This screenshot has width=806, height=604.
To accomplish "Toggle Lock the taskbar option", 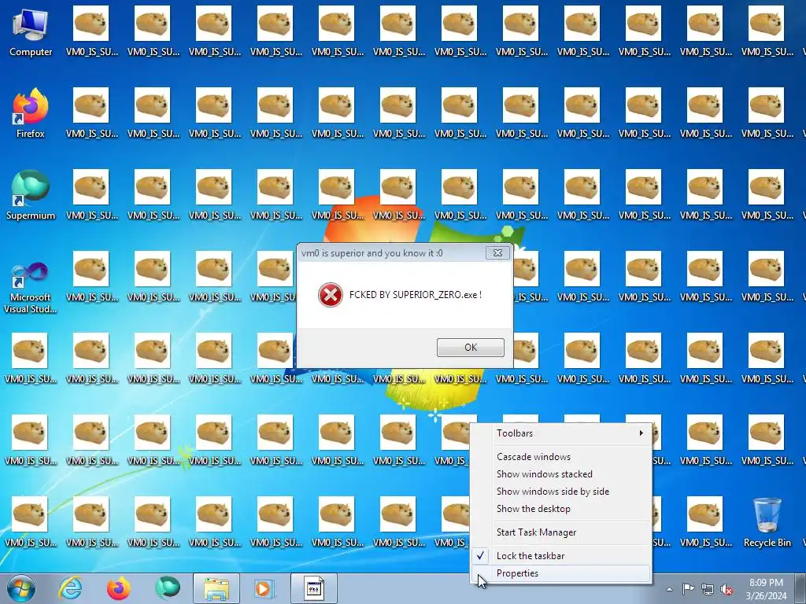I will click(x=561, y=556).
